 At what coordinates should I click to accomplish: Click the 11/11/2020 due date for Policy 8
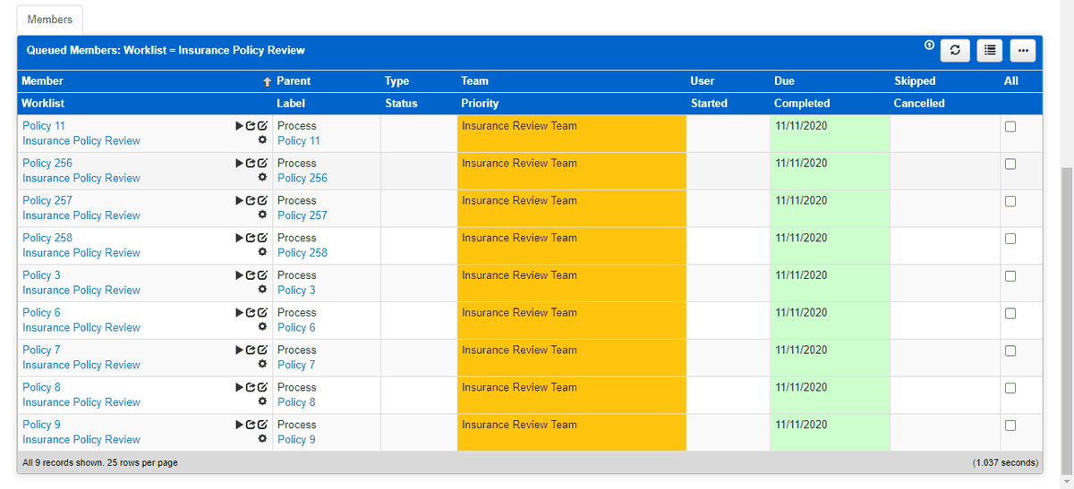coord(802,387)
